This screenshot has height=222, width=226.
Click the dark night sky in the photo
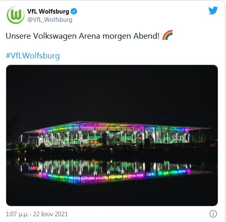(112, 92)
